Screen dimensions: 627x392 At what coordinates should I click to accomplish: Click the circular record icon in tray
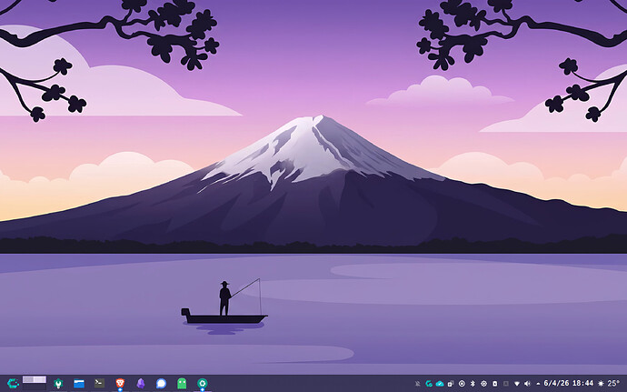pyautogui.click(x=462, y=384)
